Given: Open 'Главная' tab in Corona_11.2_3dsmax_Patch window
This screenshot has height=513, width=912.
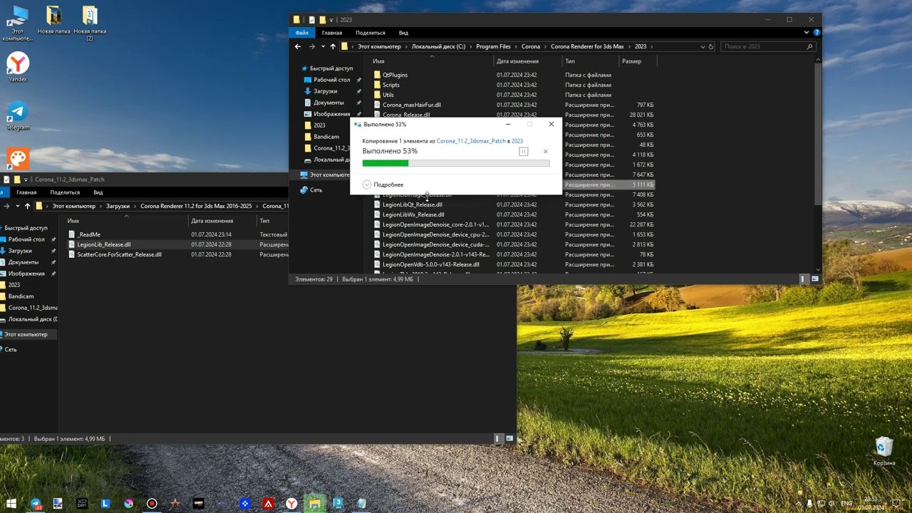Looking at the screenshot, I should 26,192.
